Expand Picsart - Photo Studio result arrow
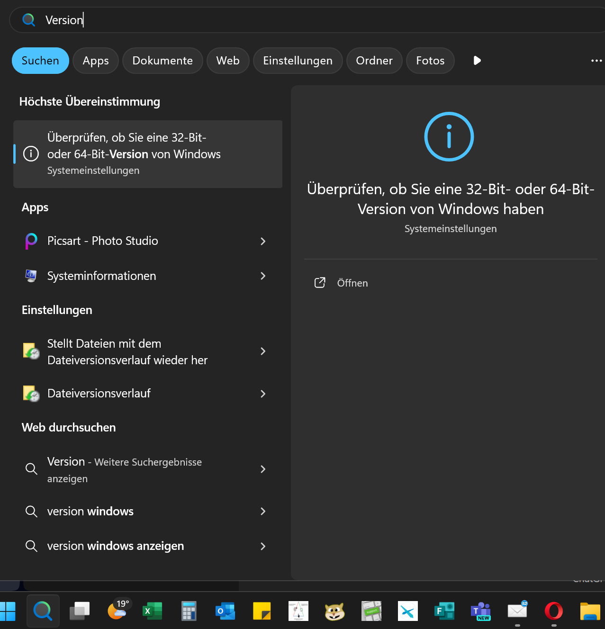Image resolution: width=605 pixels, height=629 pixels. (x=263, y=241)
